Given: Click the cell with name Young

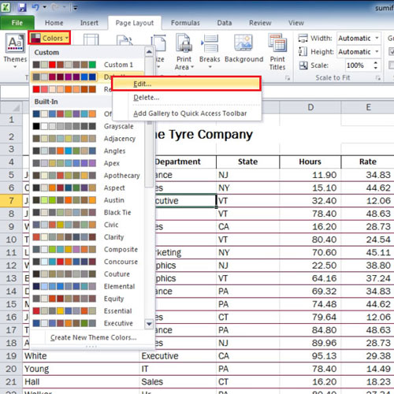Looking at the screenshot, I should (81, 369).
